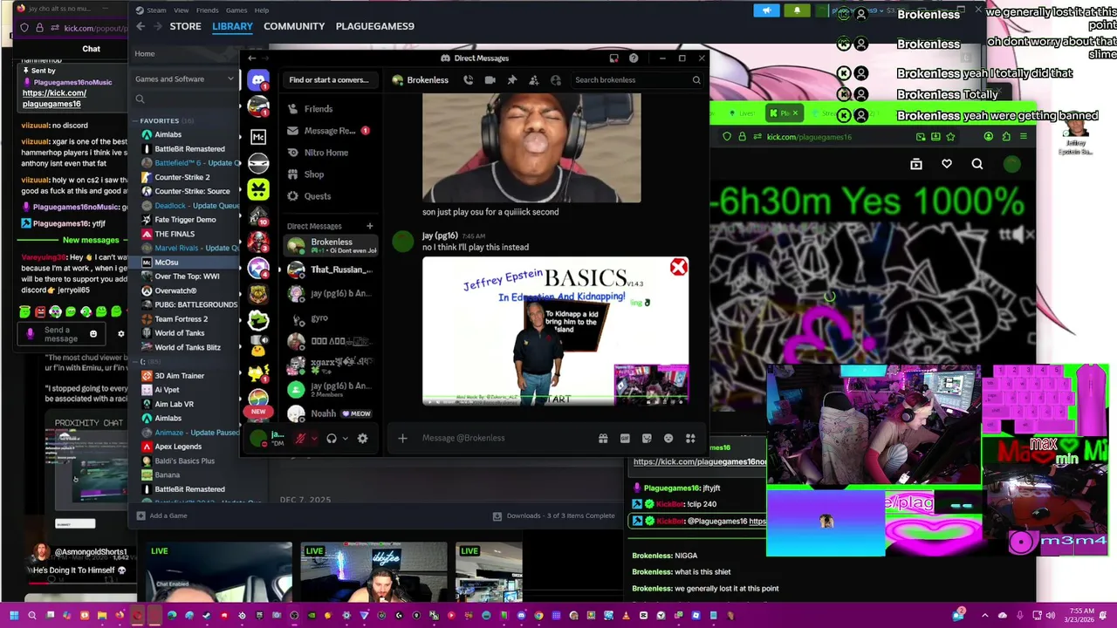Click the Send a message box in Kick chat

coord(61,334)
